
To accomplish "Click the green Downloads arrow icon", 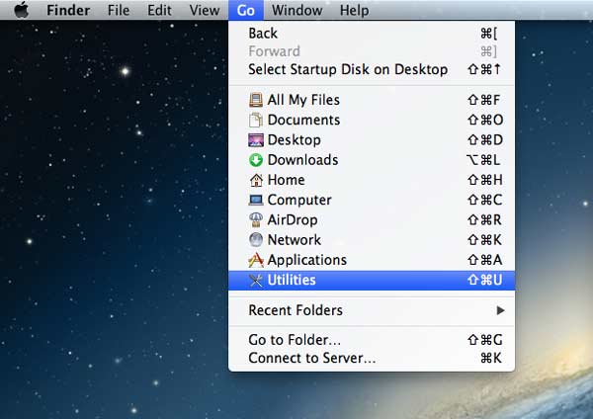I will point(256,160).
